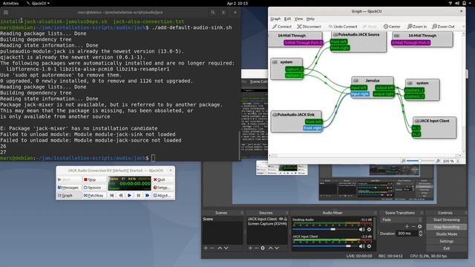Add a new scene in OBS

(x=206, y=248)
